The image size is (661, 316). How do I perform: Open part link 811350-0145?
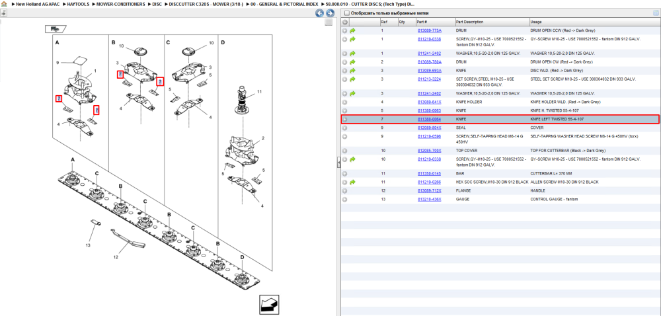429,174
